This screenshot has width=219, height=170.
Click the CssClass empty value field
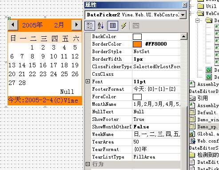156,74
